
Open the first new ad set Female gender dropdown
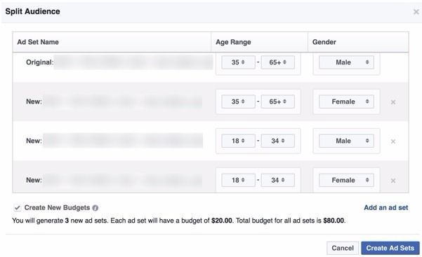pos(346,102)
